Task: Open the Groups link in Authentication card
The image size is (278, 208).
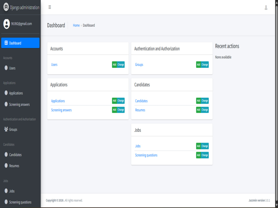Action: 139,65
